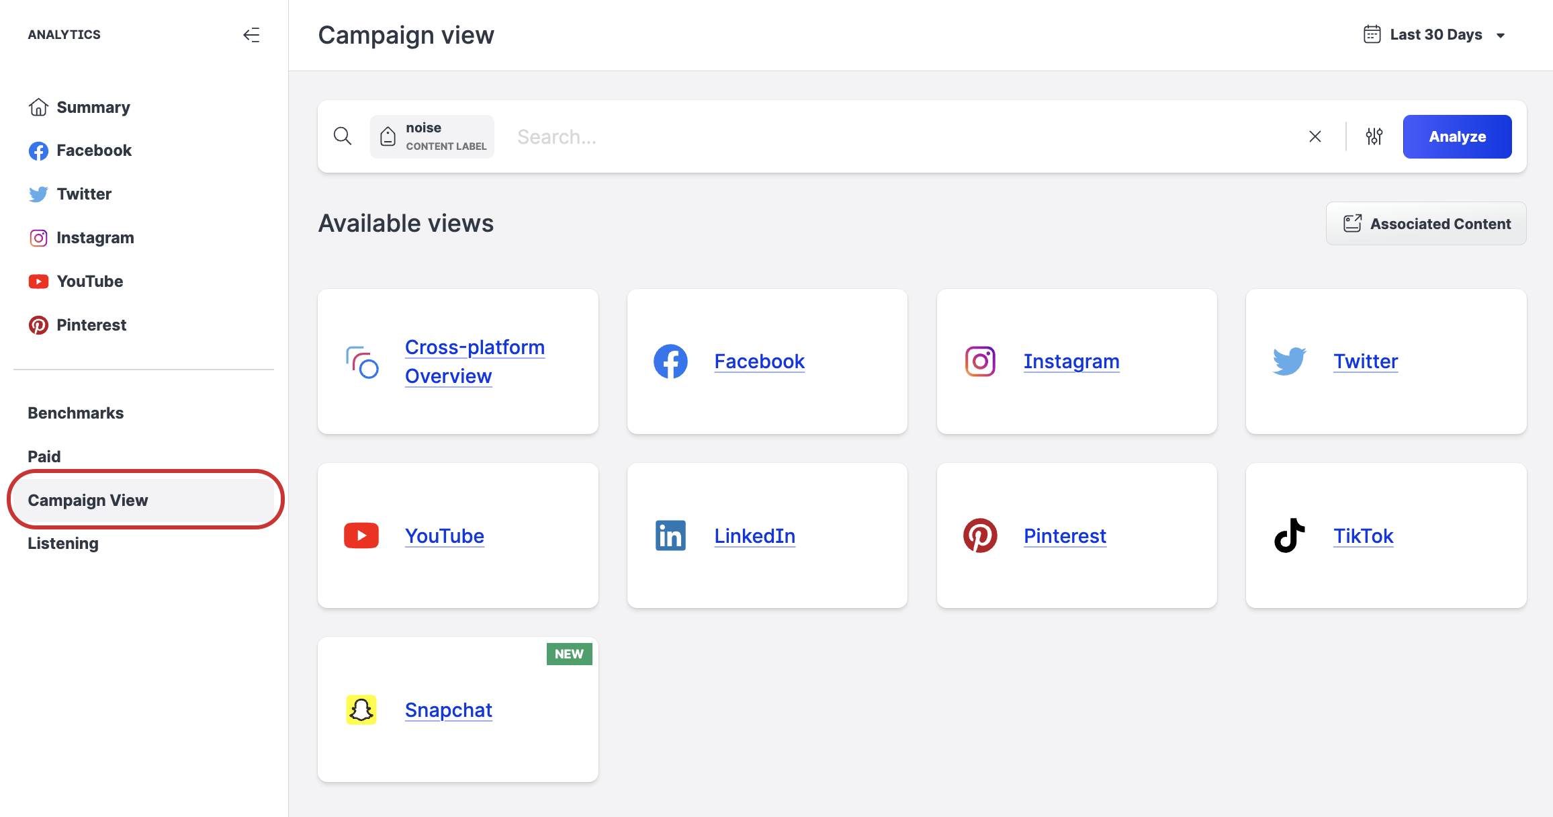Image resolution: width=1553 pixels, height=817 pixels.
Task: Open the Pinterest campaign view link
Action: click(x=1065, y=535)
